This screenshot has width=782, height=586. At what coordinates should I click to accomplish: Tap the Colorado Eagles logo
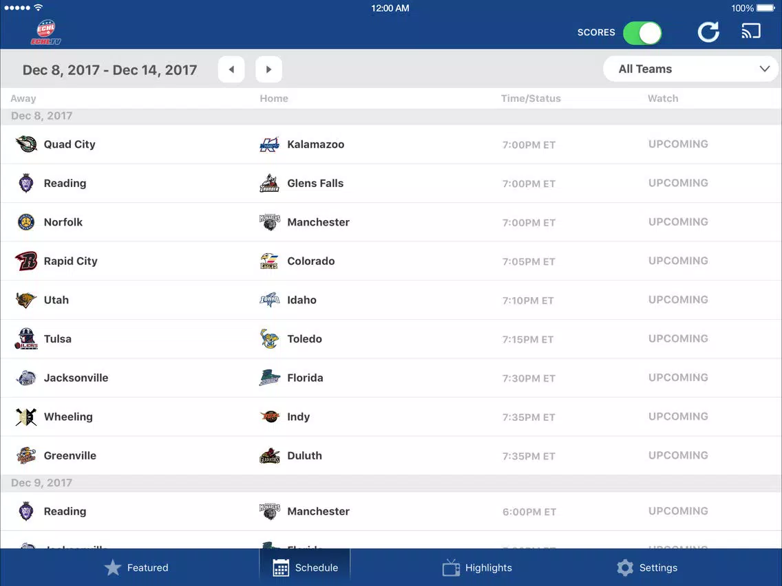click(270, 261)
